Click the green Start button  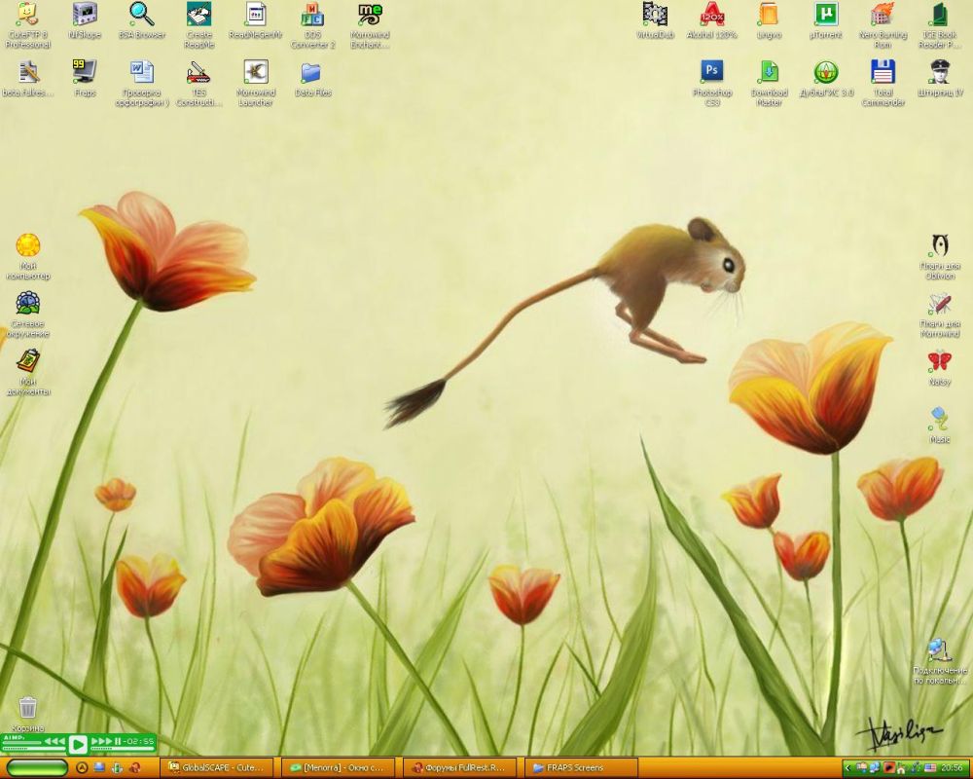point(37,767)
